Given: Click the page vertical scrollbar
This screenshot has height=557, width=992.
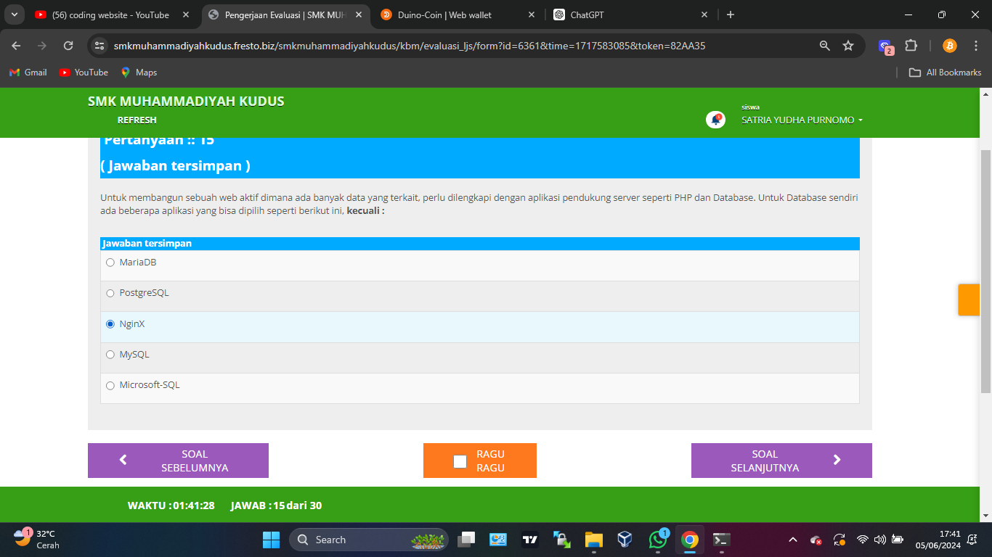Looking at the screenshot, I should (985, 272).
